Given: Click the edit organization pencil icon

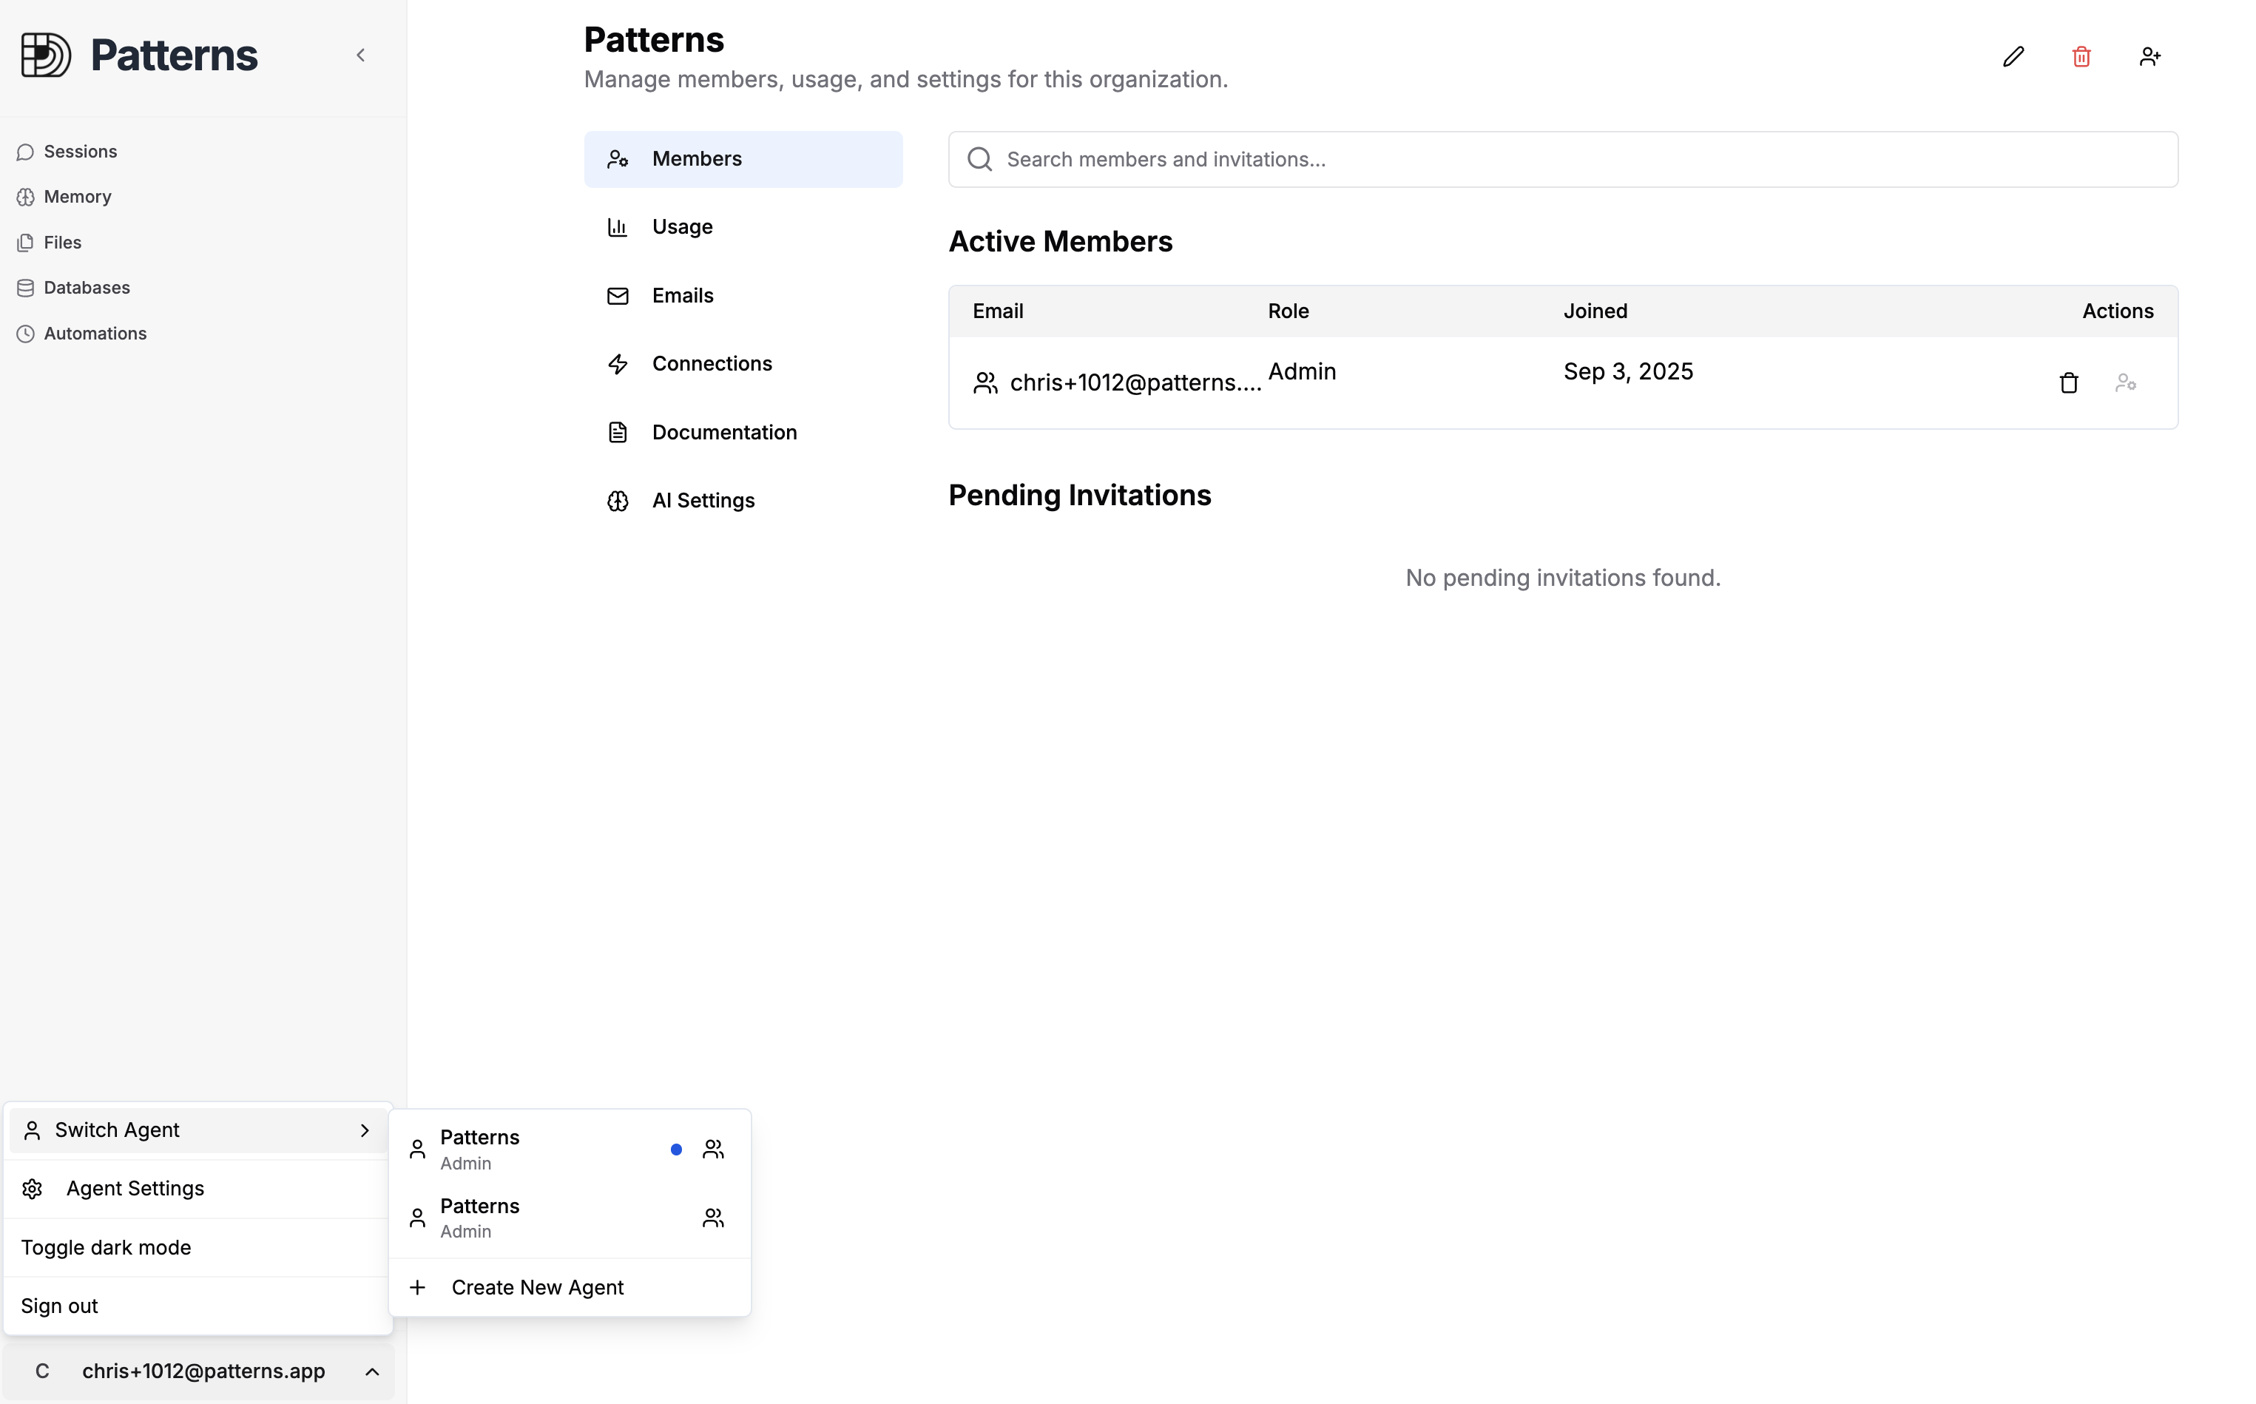Looking at the screenshot, I should (2013, 55).
